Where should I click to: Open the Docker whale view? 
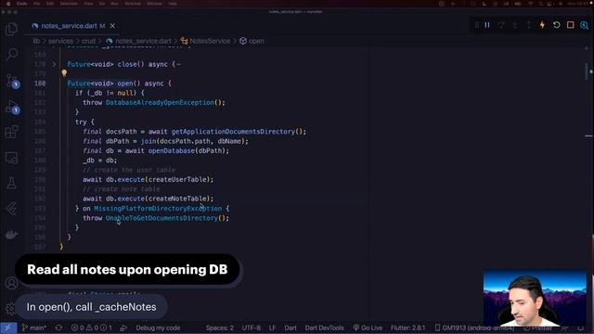click(x=11, y=235)
